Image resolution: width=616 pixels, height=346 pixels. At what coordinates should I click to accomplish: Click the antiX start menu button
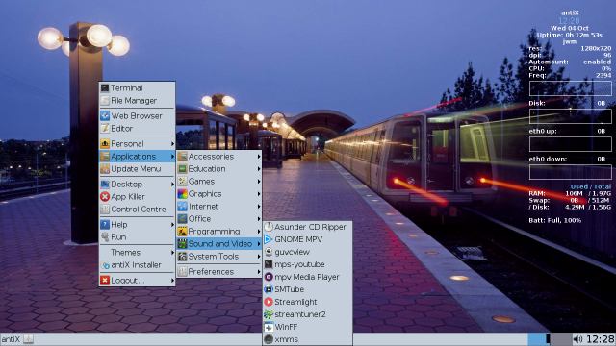pyautogui.click(x=11, y=339)
